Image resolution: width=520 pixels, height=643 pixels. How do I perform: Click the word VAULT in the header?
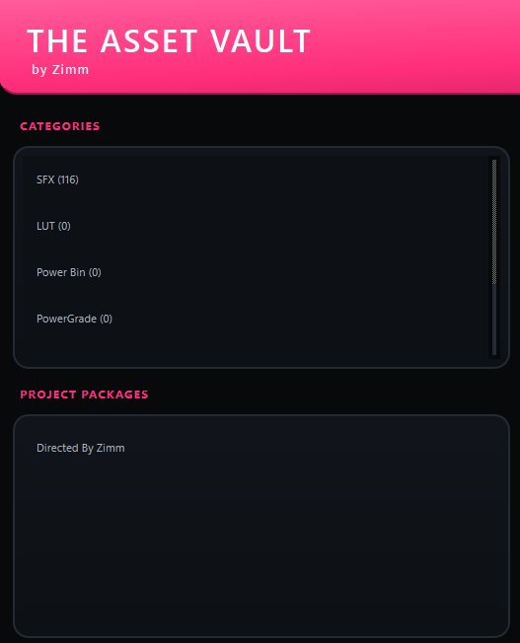click(260, 41)
